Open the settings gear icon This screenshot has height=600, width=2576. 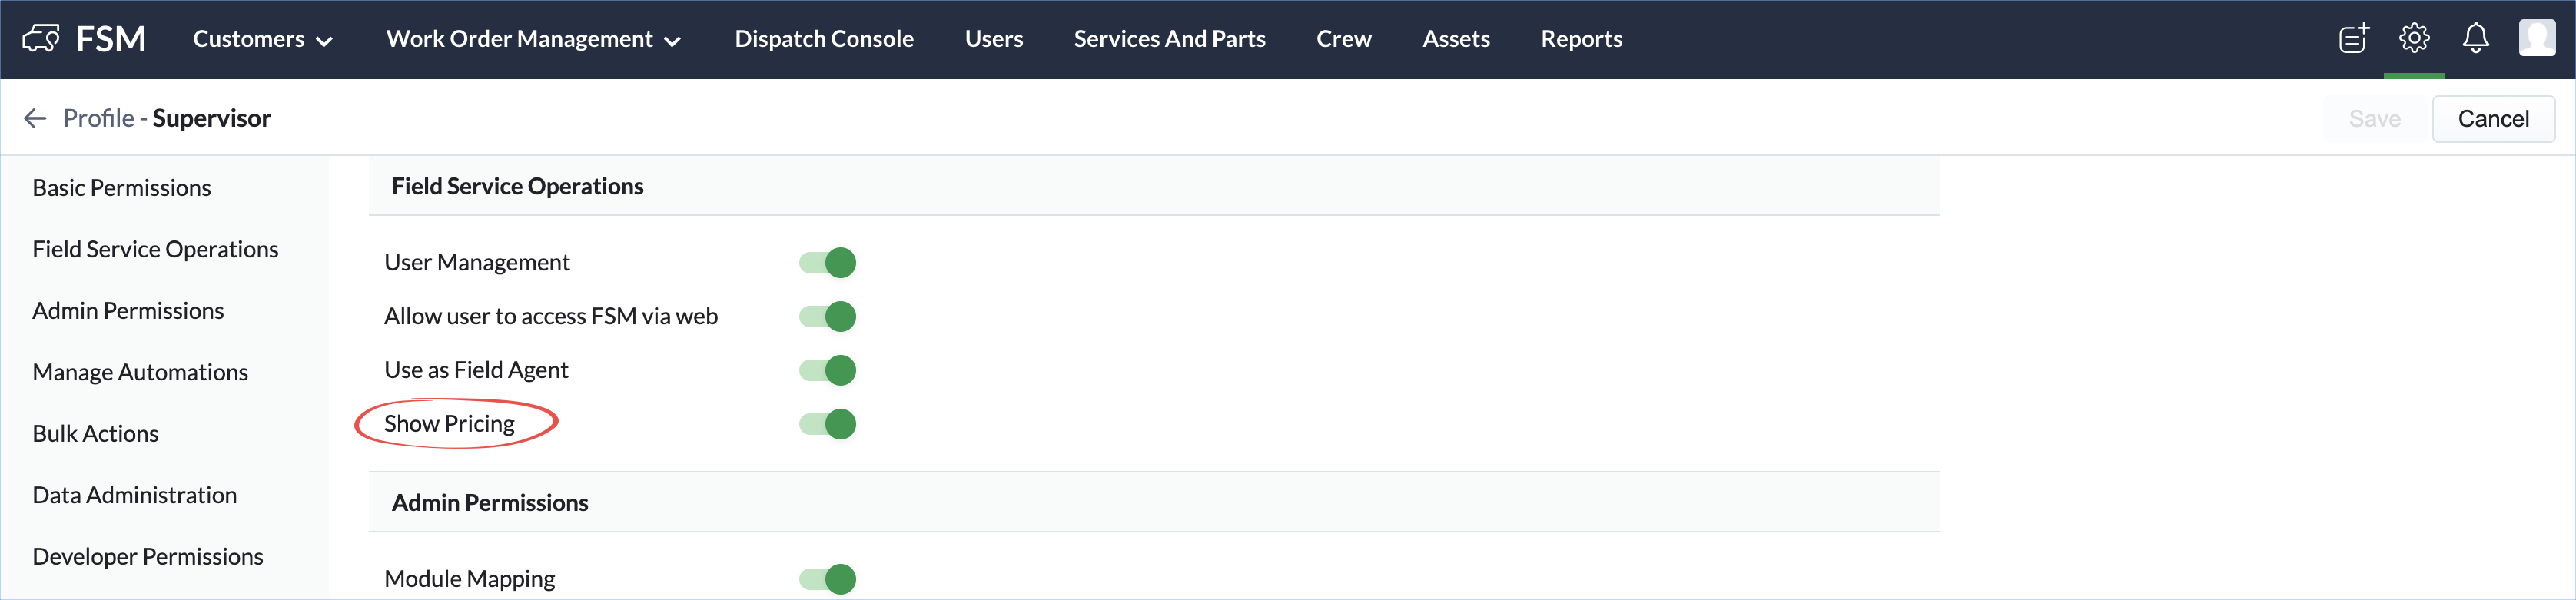(x=2414, y=38)
